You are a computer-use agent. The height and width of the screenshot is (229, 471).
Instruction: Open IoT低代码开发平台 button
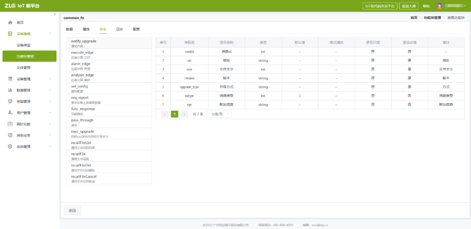[380, 6]
